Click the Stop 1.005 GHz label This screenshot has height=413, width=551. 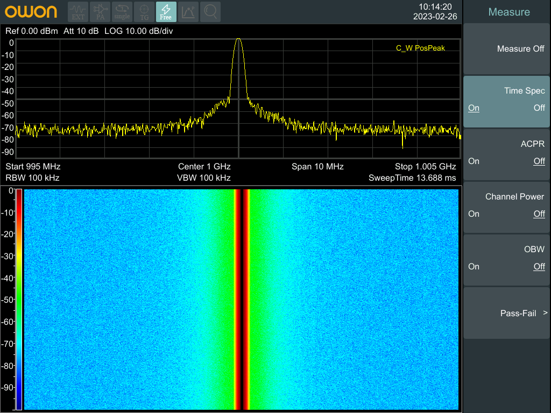click(426, 167)
